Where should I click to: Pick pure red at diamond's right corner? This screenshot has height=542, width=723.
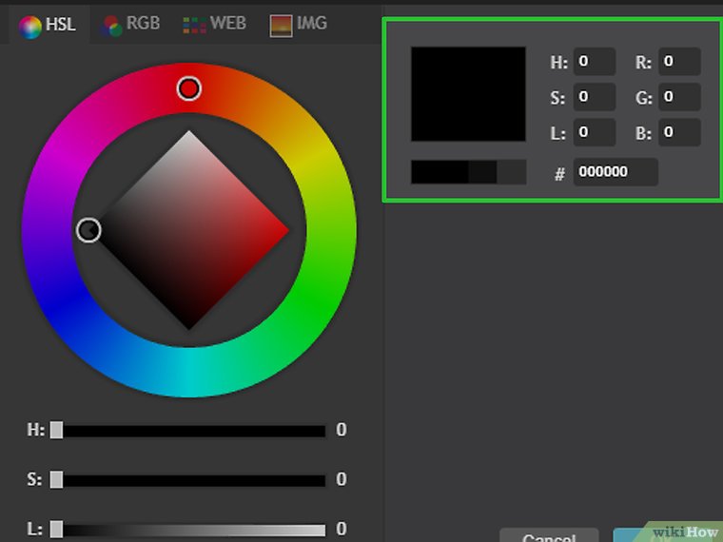283,231
